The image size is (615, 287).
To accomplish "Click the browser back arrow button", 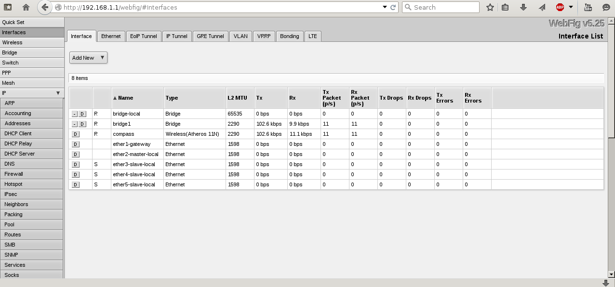I will click(x=45, y=7).
